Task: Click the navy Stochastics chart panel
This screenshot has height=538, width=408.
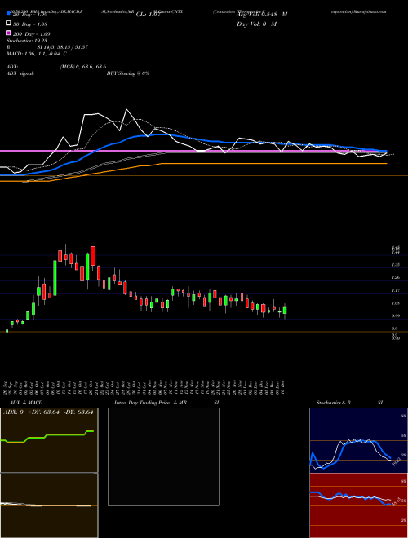Action: click(x=358, y=440)
